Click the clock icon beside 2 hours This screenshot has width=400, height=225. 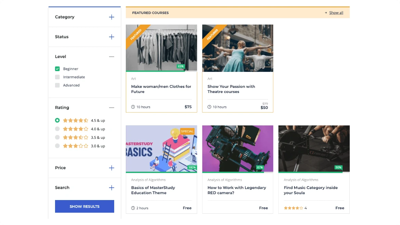133,208
